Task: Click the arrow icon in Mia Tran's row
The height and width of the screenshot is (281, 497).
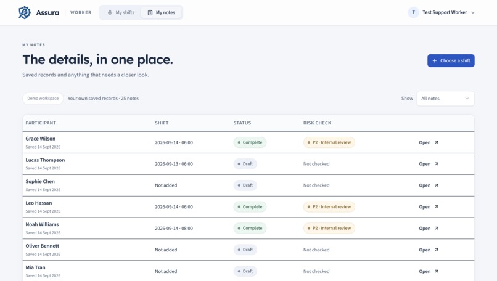Action: 437,271
